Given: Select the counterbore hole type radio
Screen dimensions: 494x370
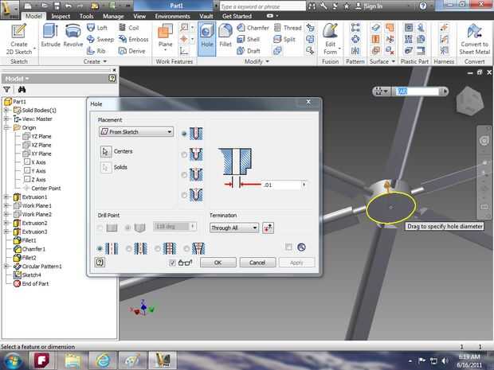Looking at the screenshot, I should click(x=184, y=154).
